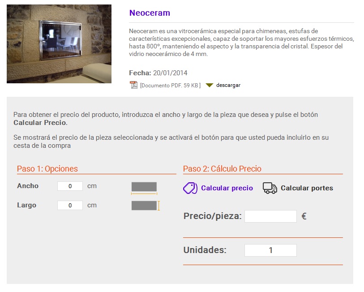
Task: Click the 'Unidades:' label
Action: pos(205,250)
